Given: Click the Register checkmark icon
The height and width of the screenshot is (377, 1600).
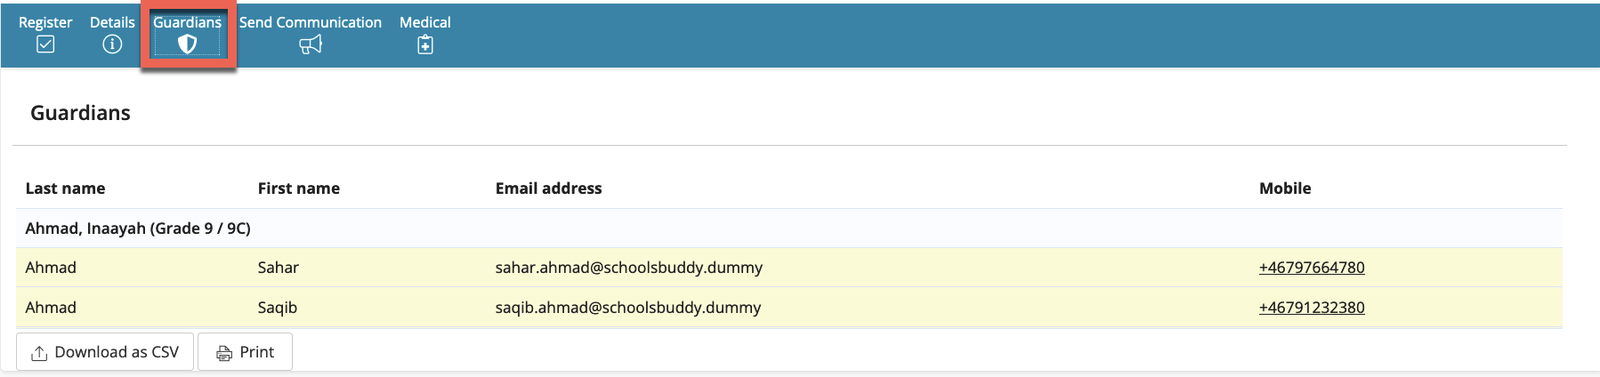Looking at the screenshot, I should (x=45, y=44).
